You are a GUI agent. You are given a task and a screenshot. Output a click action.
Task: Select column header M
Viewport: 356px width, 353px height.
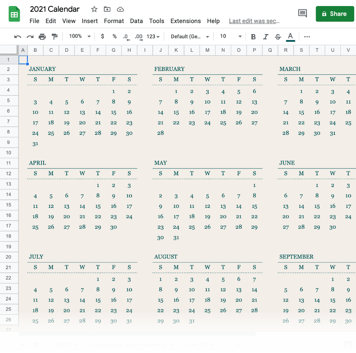(x=207, y=50)
